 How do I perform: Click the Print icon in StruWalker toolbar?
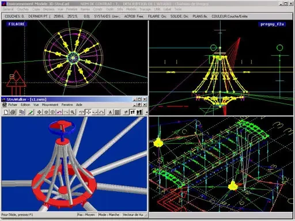tap(13, 112)
